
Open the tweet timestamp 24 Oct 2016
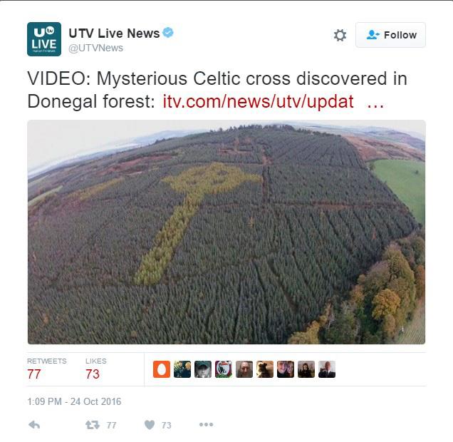click(x=74, y=401)
